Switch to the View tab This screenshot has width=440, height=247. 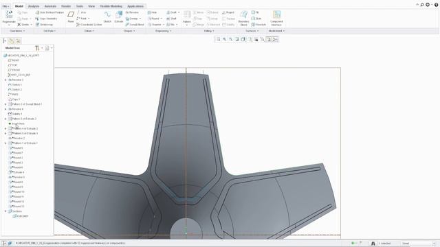[x=91, y=6]
